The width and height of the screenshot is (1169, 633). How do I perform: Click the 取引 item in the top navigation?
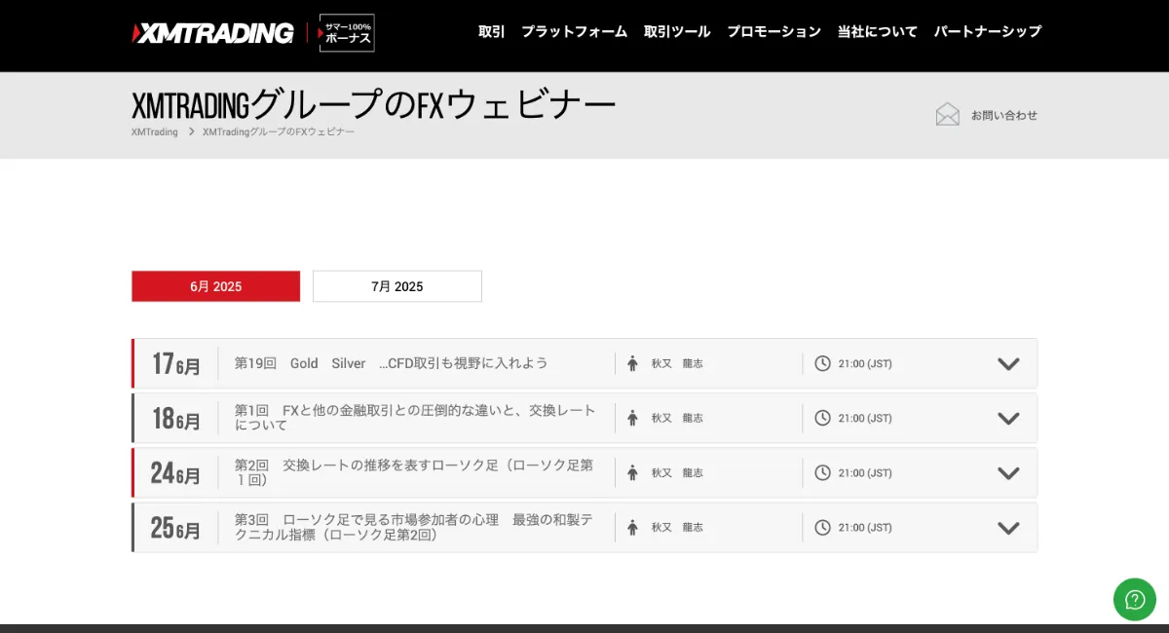pos(491,32)
